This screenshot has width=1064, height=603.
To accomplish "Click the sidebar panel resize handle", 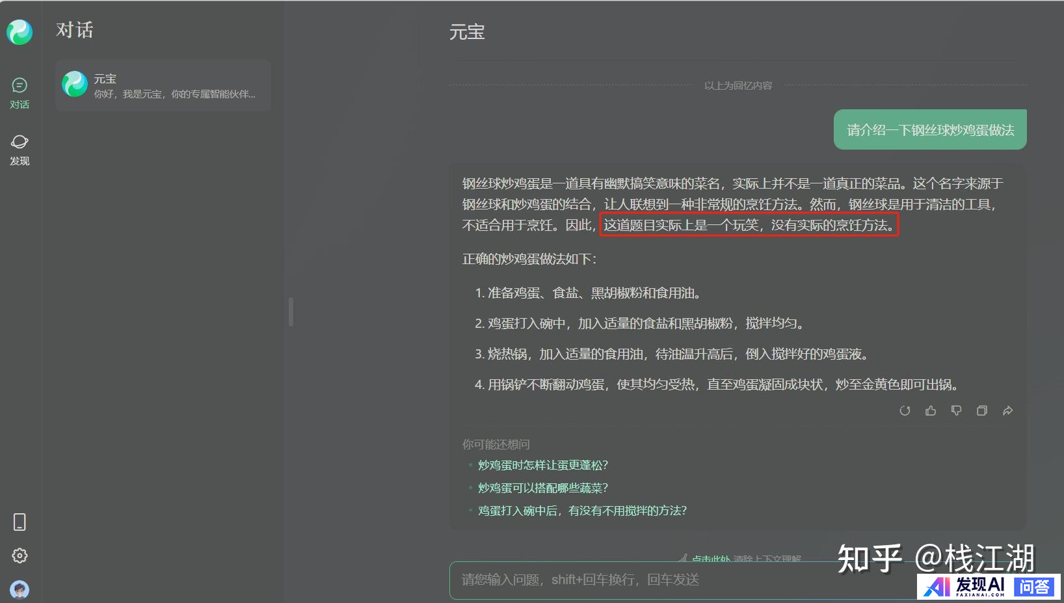I will tap(291, 312).
